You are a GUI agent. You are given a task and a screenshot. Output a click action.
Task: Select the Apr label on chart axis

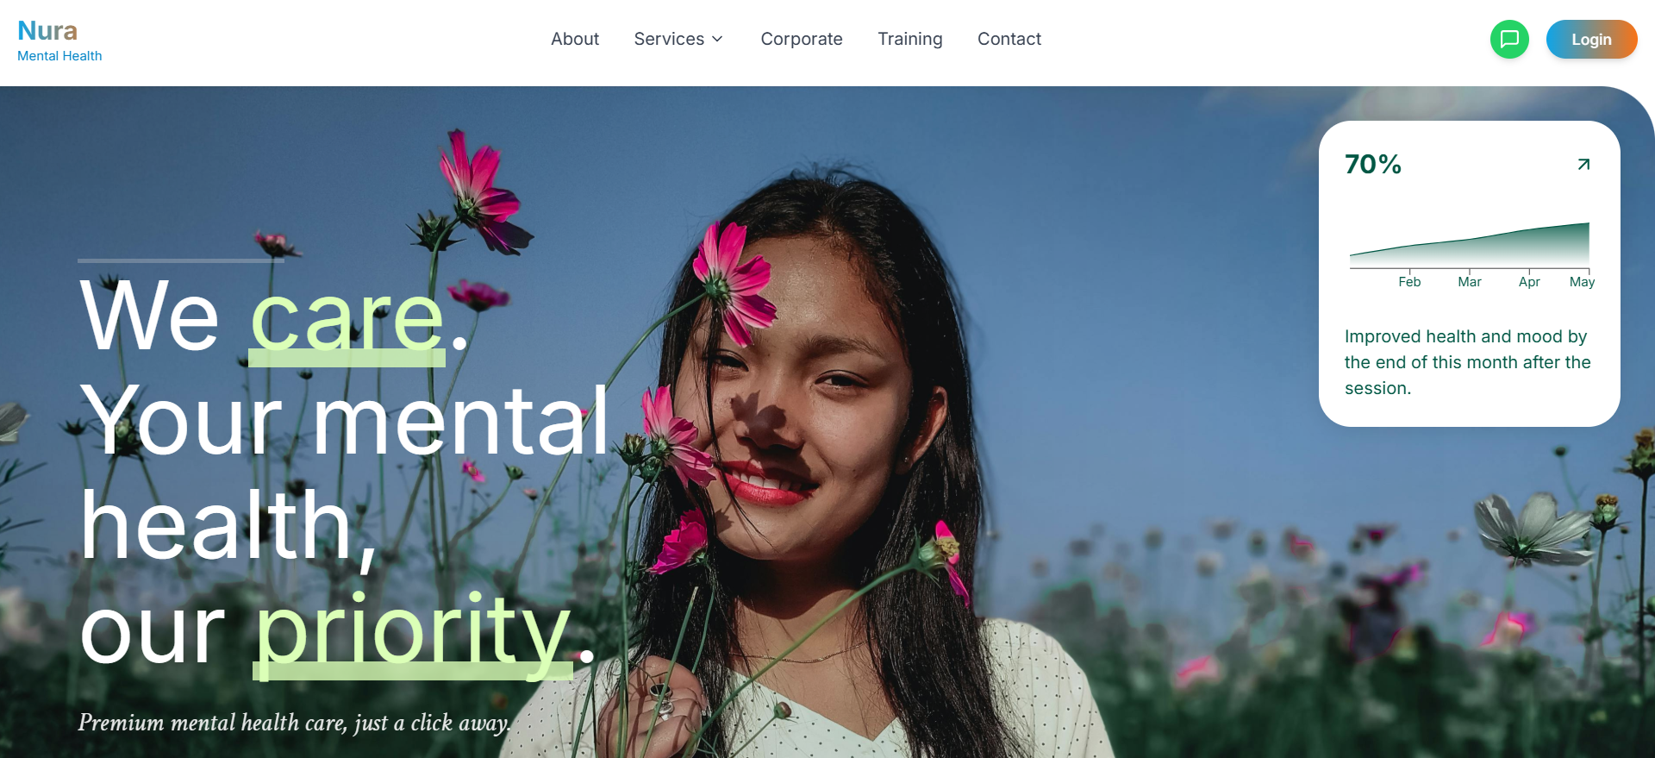1529,282
